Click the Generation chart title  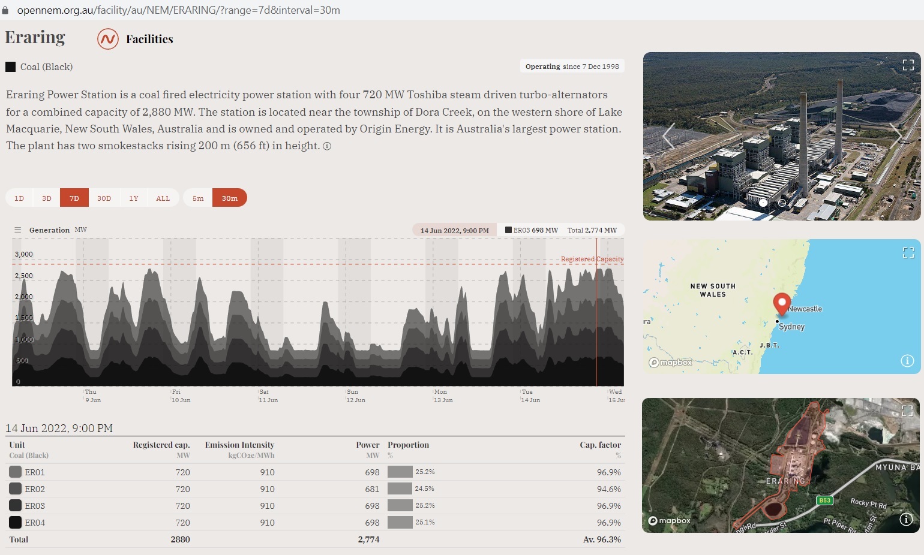[49, 230]
